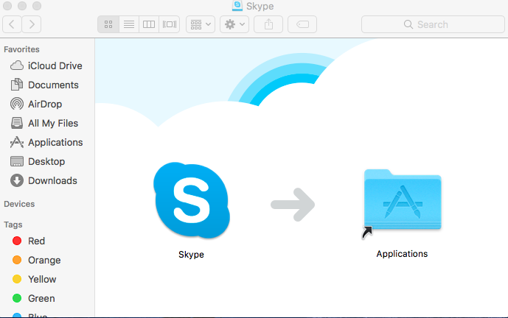
Task: Open Applications in sidebar Favorites
Action: [47, 142]
